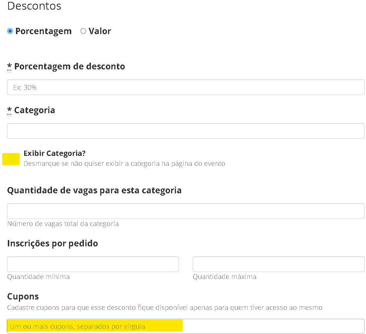This screenshot has height=334, width=366.
Task: Click the Descontos heading
Action: pyautogui.click(x=34, y=6)
